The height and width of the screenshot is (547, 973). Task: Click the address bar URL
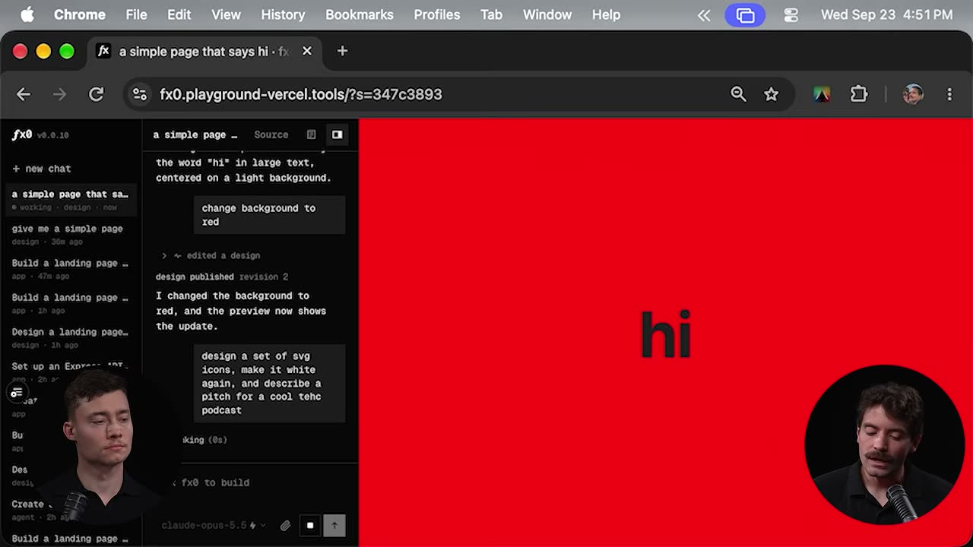click(x=301, y=94)
